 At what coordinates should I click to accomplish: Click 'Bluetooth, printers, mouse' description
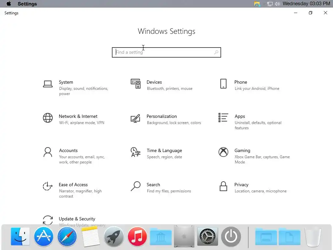(x=170, y=89)
